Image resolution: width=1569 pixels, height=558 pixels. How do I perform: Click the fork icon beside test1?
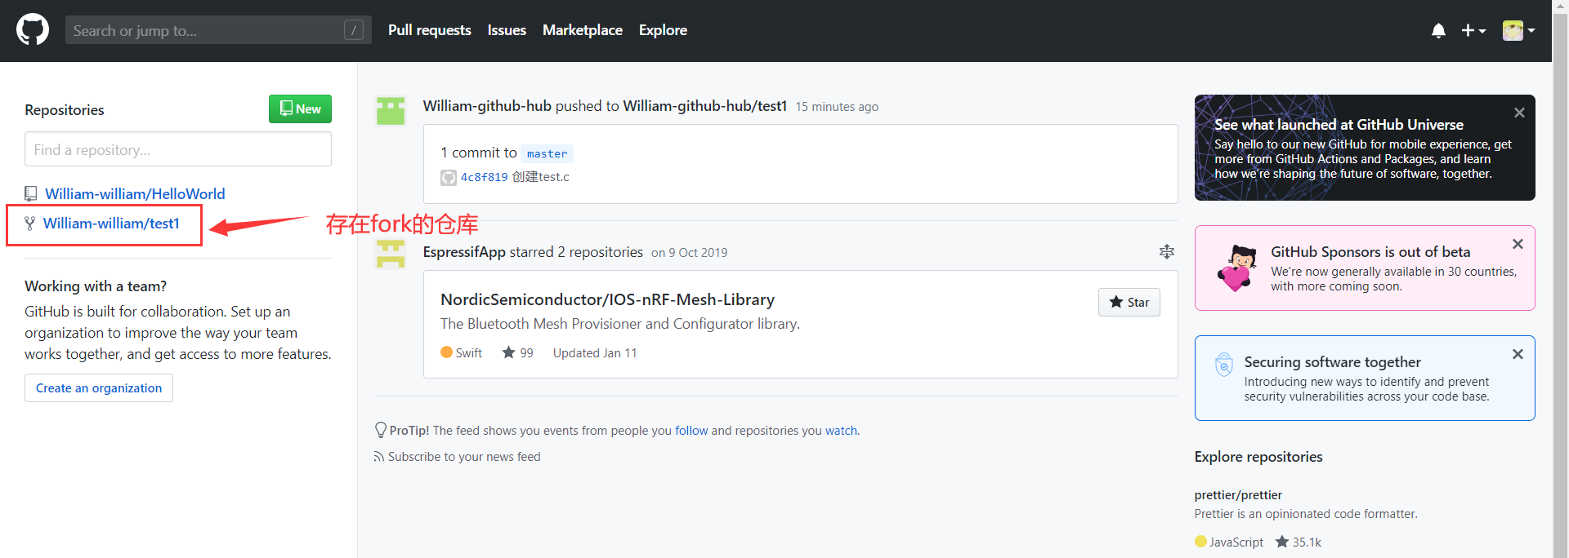click(30, 224)
